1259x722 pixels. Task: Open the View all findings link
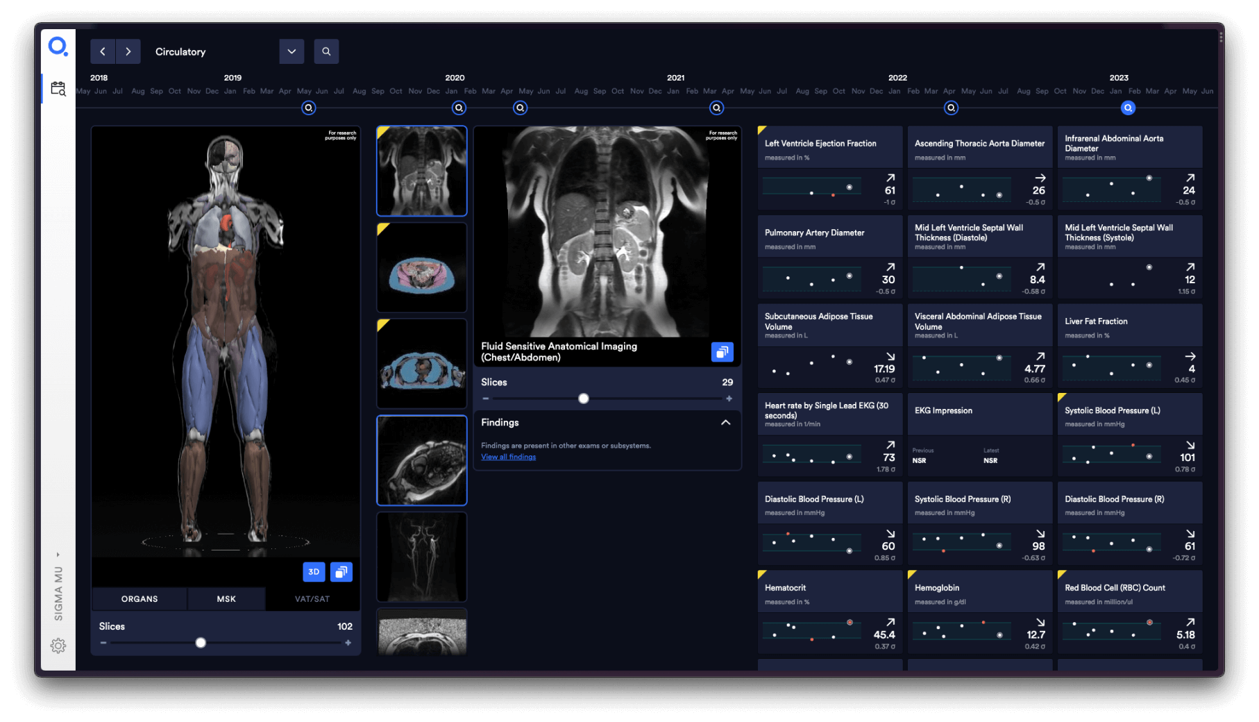click(508, 457)
